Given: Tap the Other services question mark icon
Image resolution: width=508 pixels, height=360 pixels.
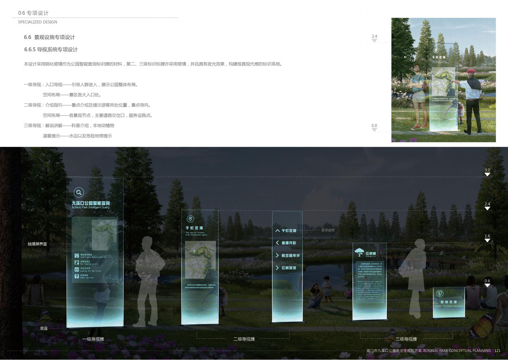Looking at the screenshot, I should [x=77, y=276].
